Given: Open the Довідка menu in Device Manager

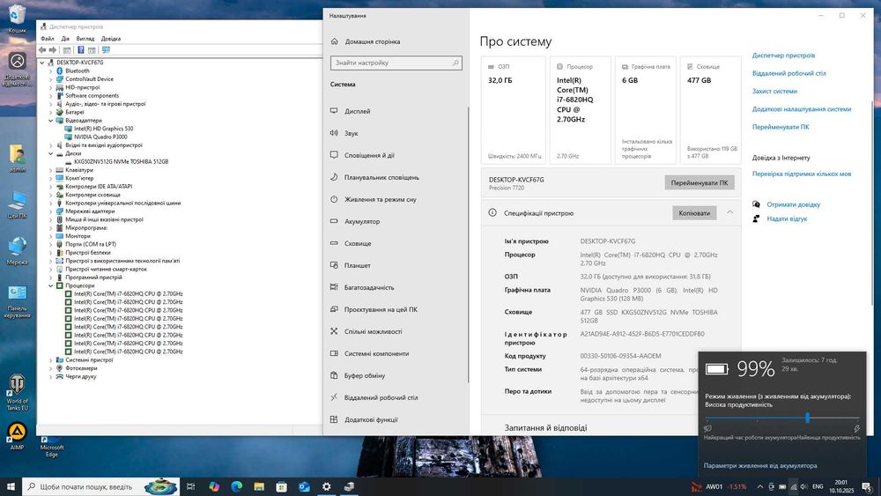Looking at the screenshot, I should [111, 39].
